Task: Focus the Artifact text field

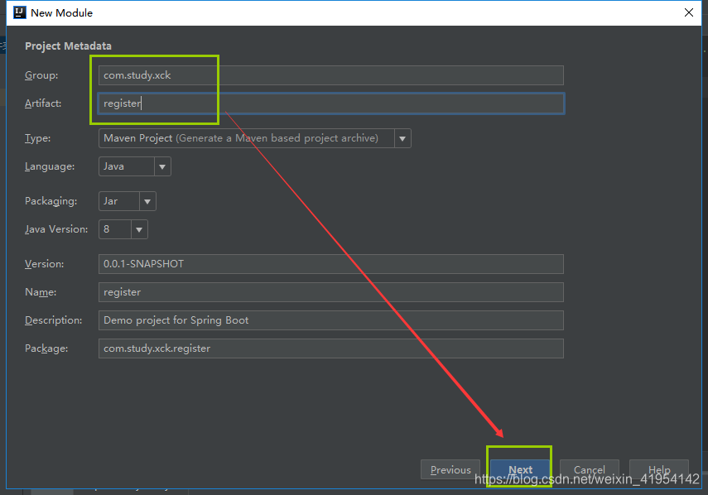Action: tap(331, 103)
